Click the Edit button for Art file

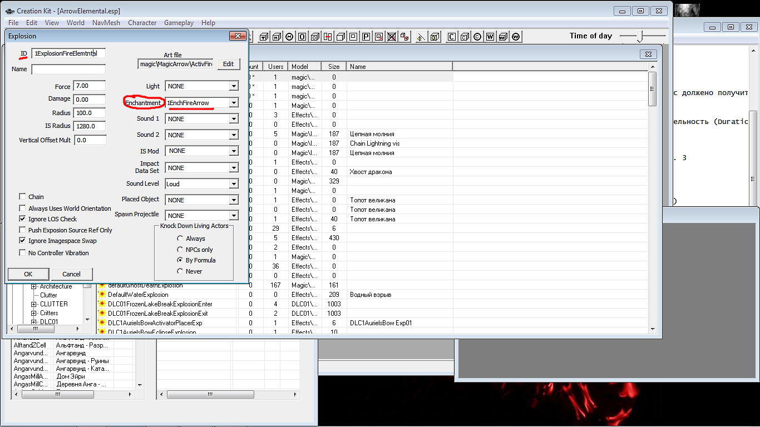pyautogui.click(x=228, y=64)
